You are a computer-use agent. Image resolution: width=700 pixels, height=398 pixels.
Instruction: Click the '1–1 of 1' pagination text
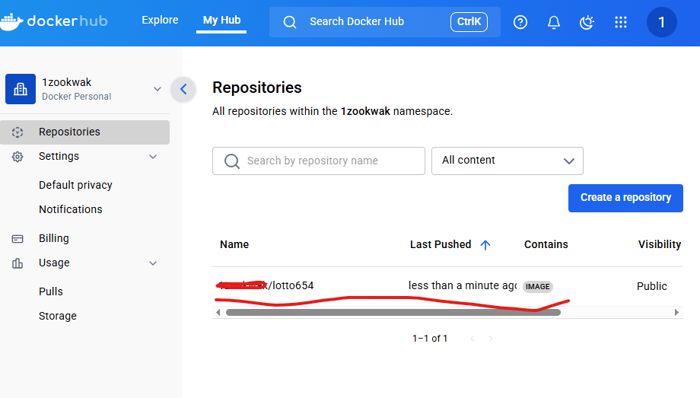tap(430, 339)
